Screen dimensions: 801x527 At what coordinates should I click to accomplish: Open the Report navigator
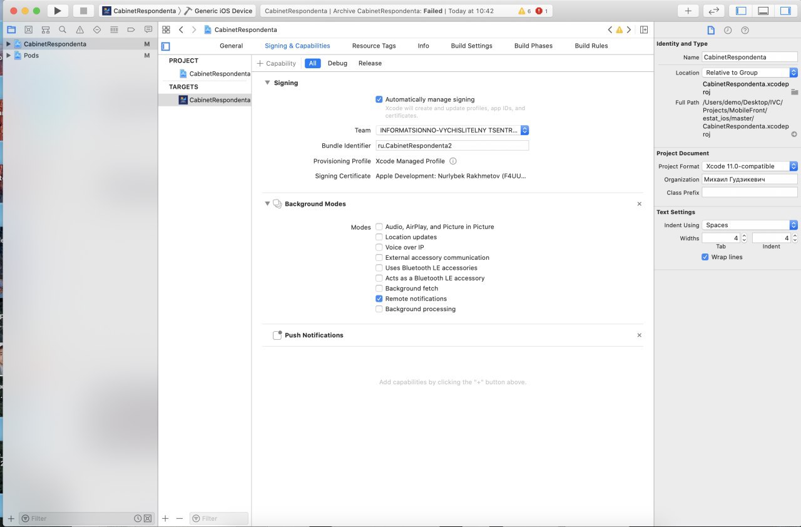point(148,29)
